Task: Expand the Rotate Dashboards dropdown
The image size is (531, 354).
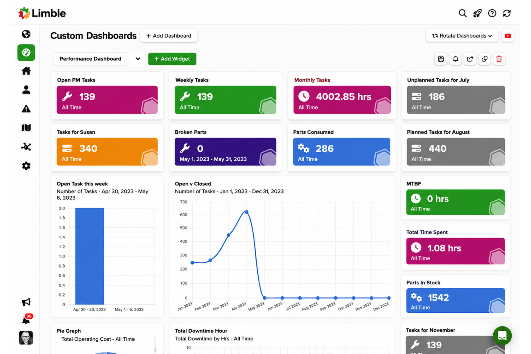Action: point(462,36)
